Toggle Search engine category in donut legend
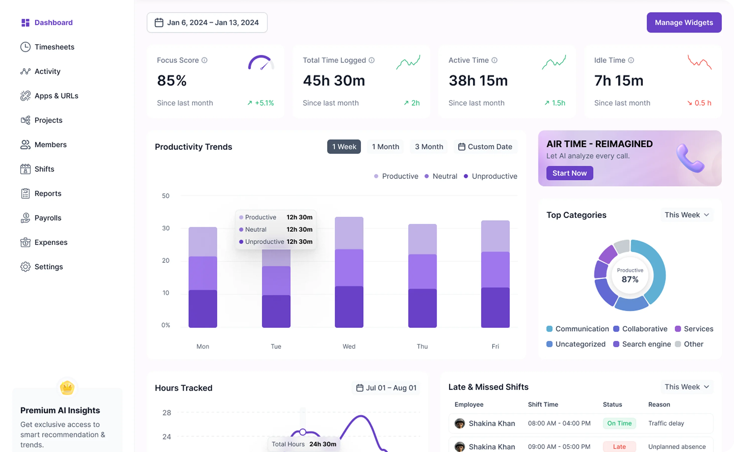This screenshot has width=734, height=452. pos(642,344)
